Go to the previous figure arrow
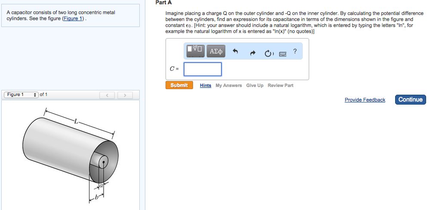The image size is (436, 210). click(108, 95)
